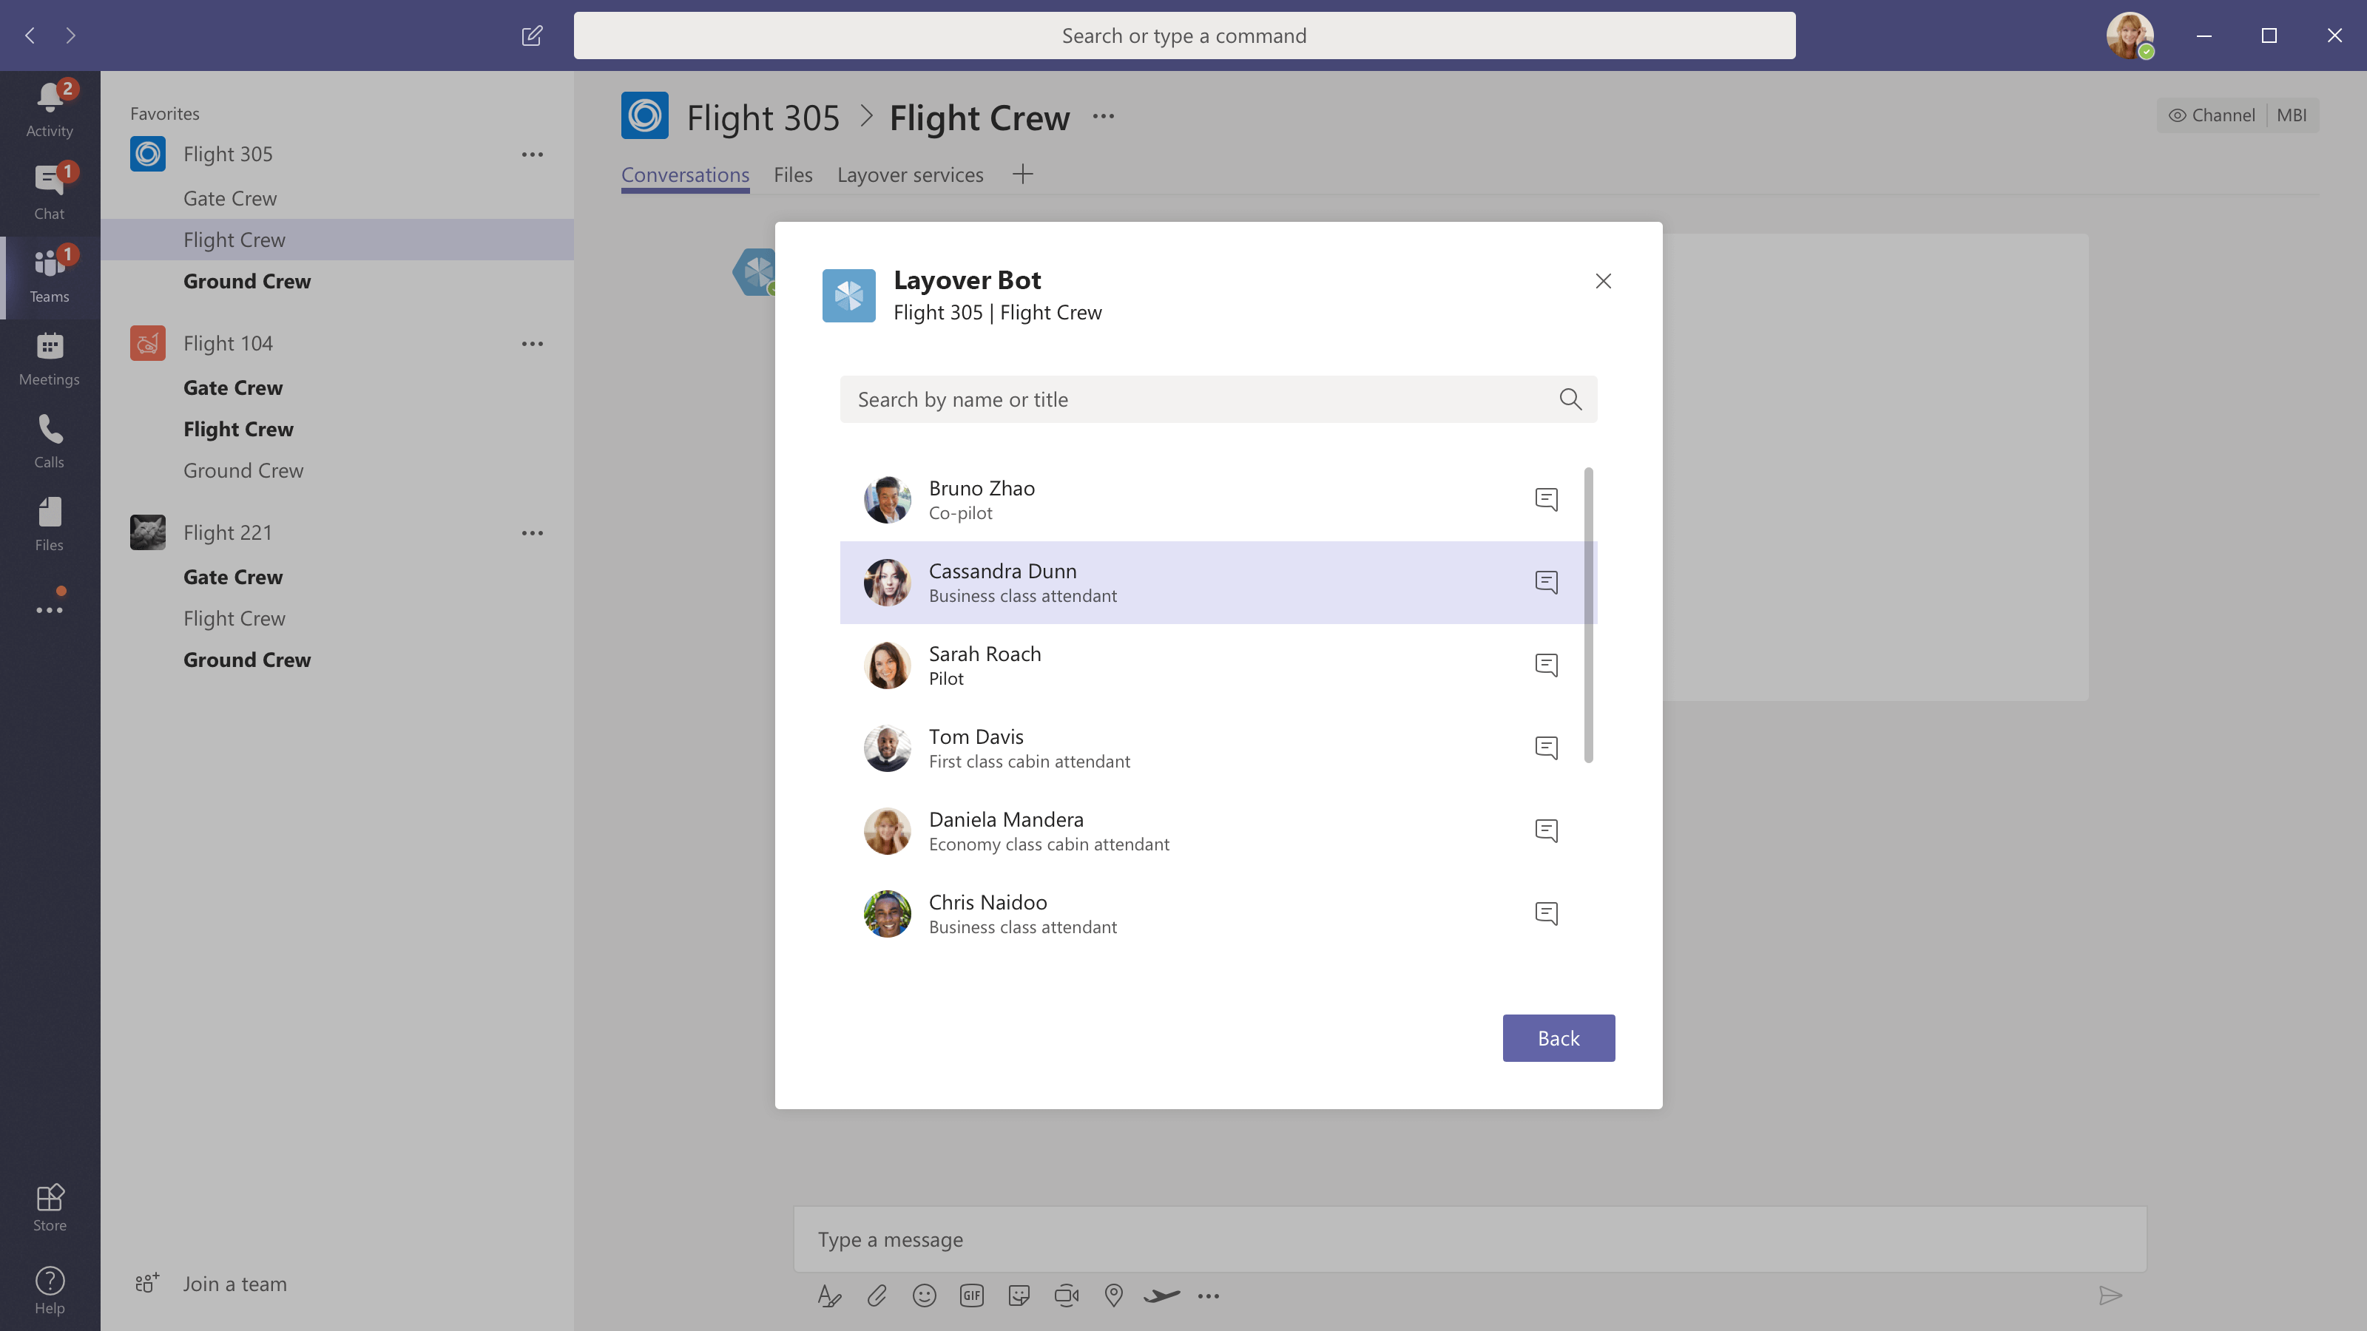Screen dimensions: 2367x1331
Task: Open the Format text tool
Action: 828,1296
